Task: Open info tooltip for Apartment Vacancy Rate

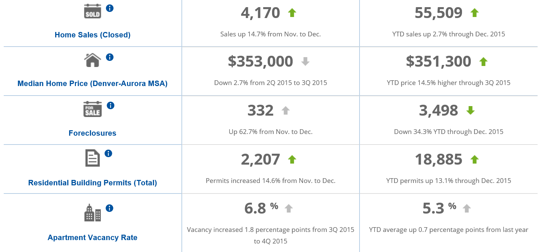Action: 109,208
